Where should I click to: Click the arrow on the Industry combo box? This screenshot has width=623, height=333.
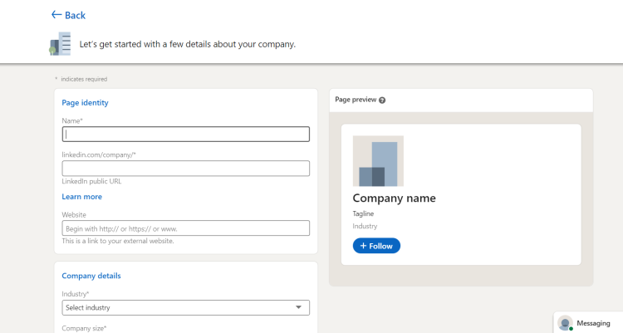pyautogui.click(x=299, y=307)
